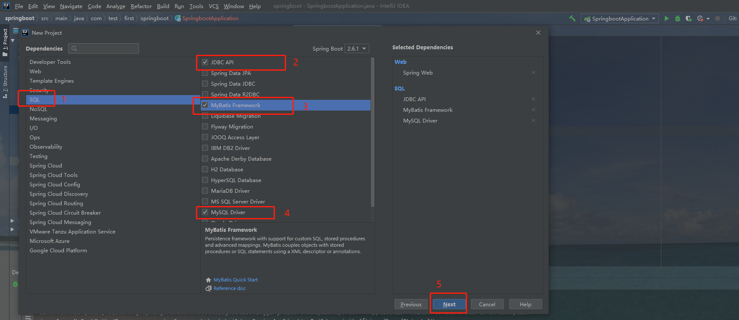
Task: Expand the profiler options dropdown arrow
Action: [x=708, y=19]
